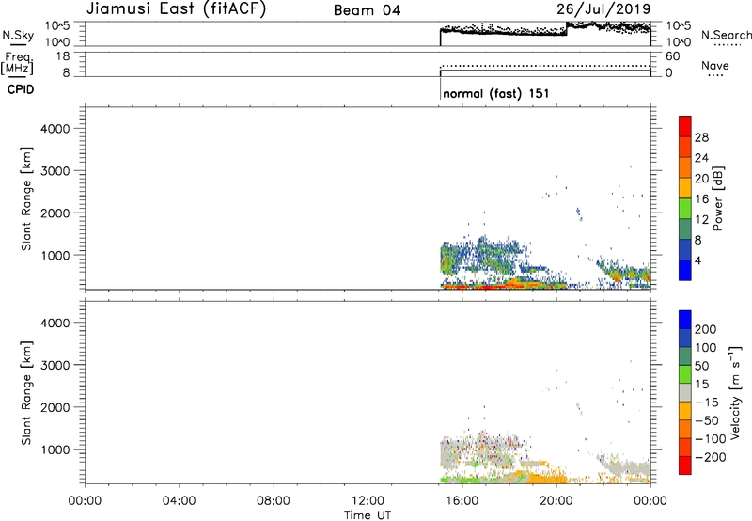The image size is (752, 521).
Task: Click the 04:00 time tick label
Action: [x=179, y=501]
